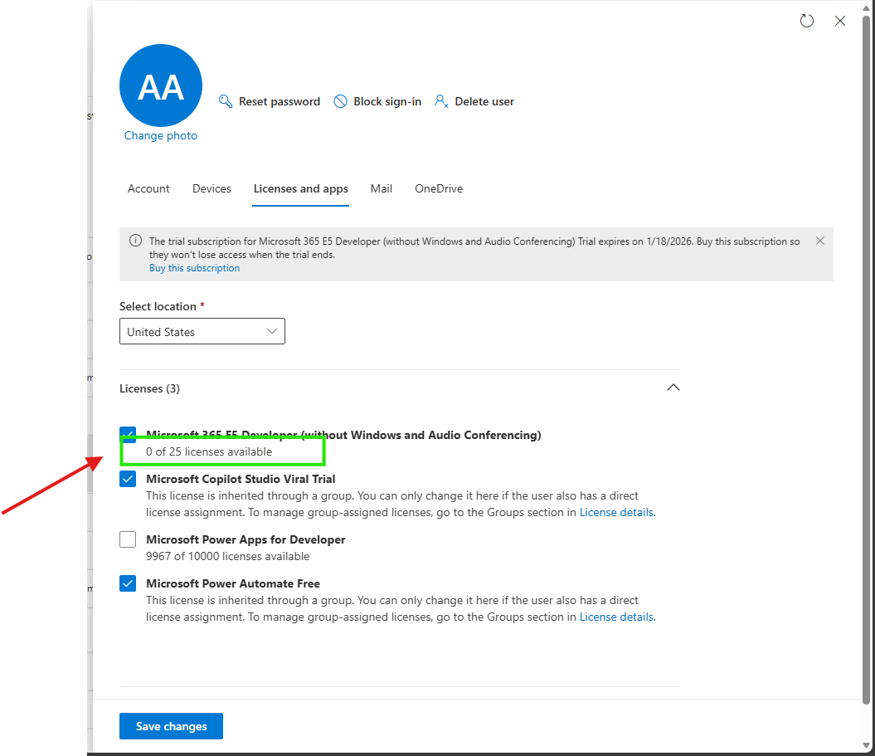Follow the Buy this subscription link

click(x=194, y=268)
